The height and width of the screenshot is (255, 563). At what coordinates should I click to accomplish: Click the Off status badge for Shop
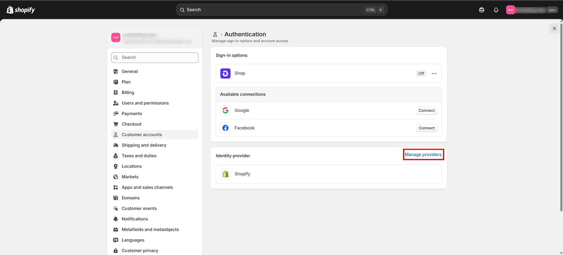click(421, 73)
